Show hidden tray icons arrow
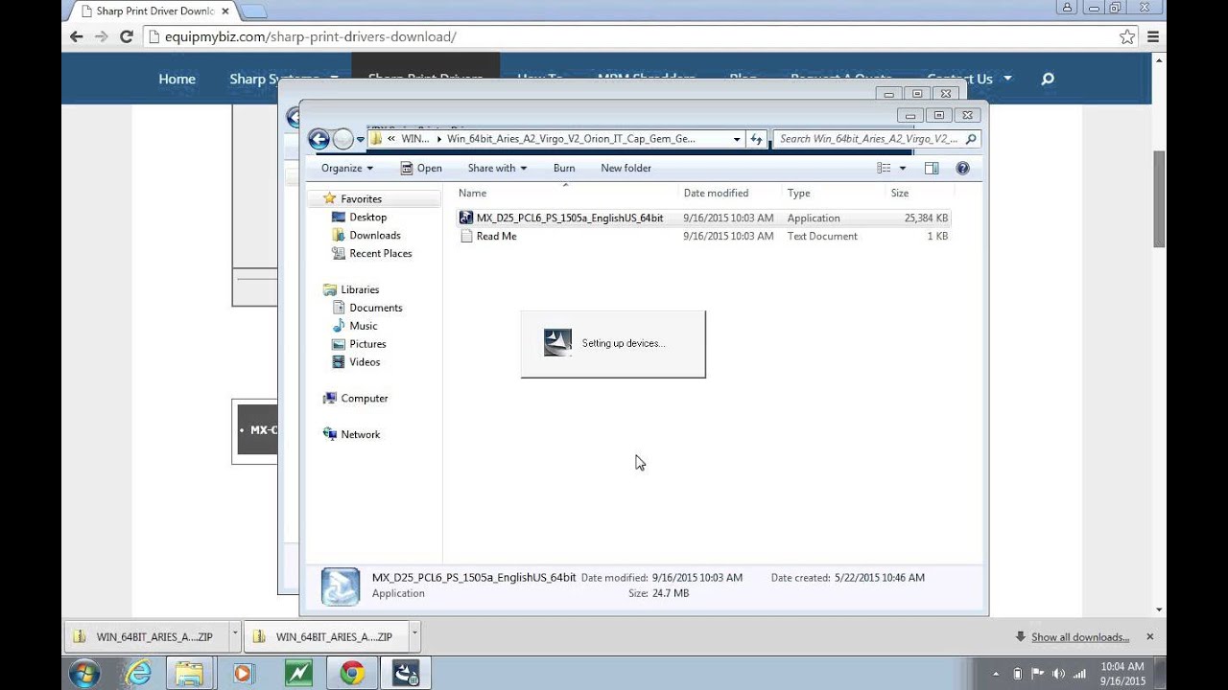1228x690 pixels. 995,674
